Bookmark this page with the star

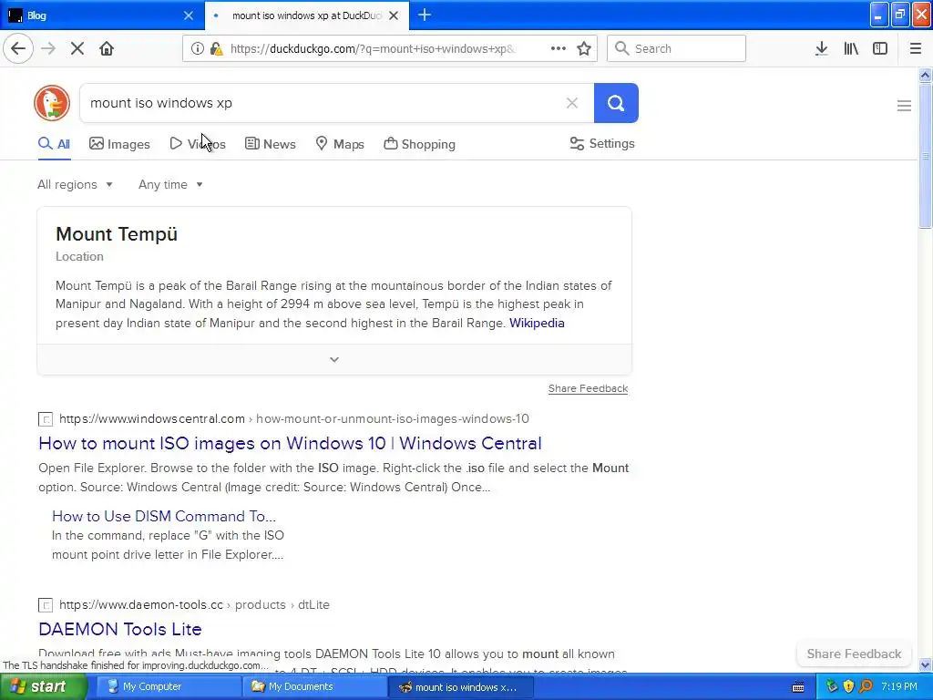pos(584,48)
